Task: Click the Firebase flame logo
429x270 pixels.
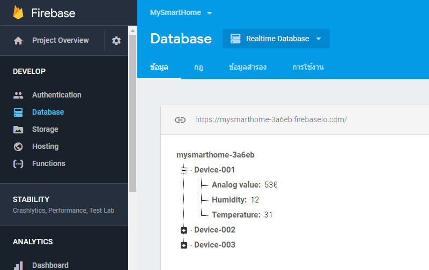Action: click(x=18, y=12)
